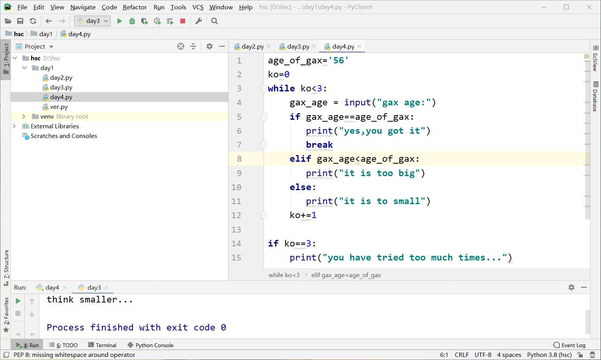Collapse the hsc root folder
The width and height of the screenshot is (601, 360).
point(15,58)
